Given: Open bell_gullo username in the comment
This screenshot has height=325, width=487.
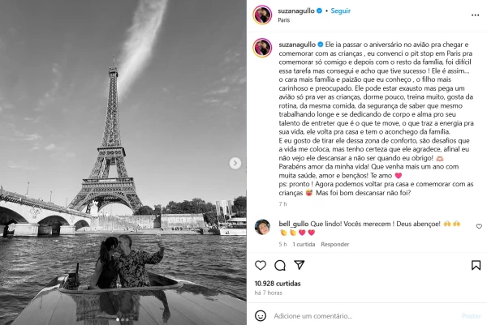Looking at the screenshot, I should (294, 224).
